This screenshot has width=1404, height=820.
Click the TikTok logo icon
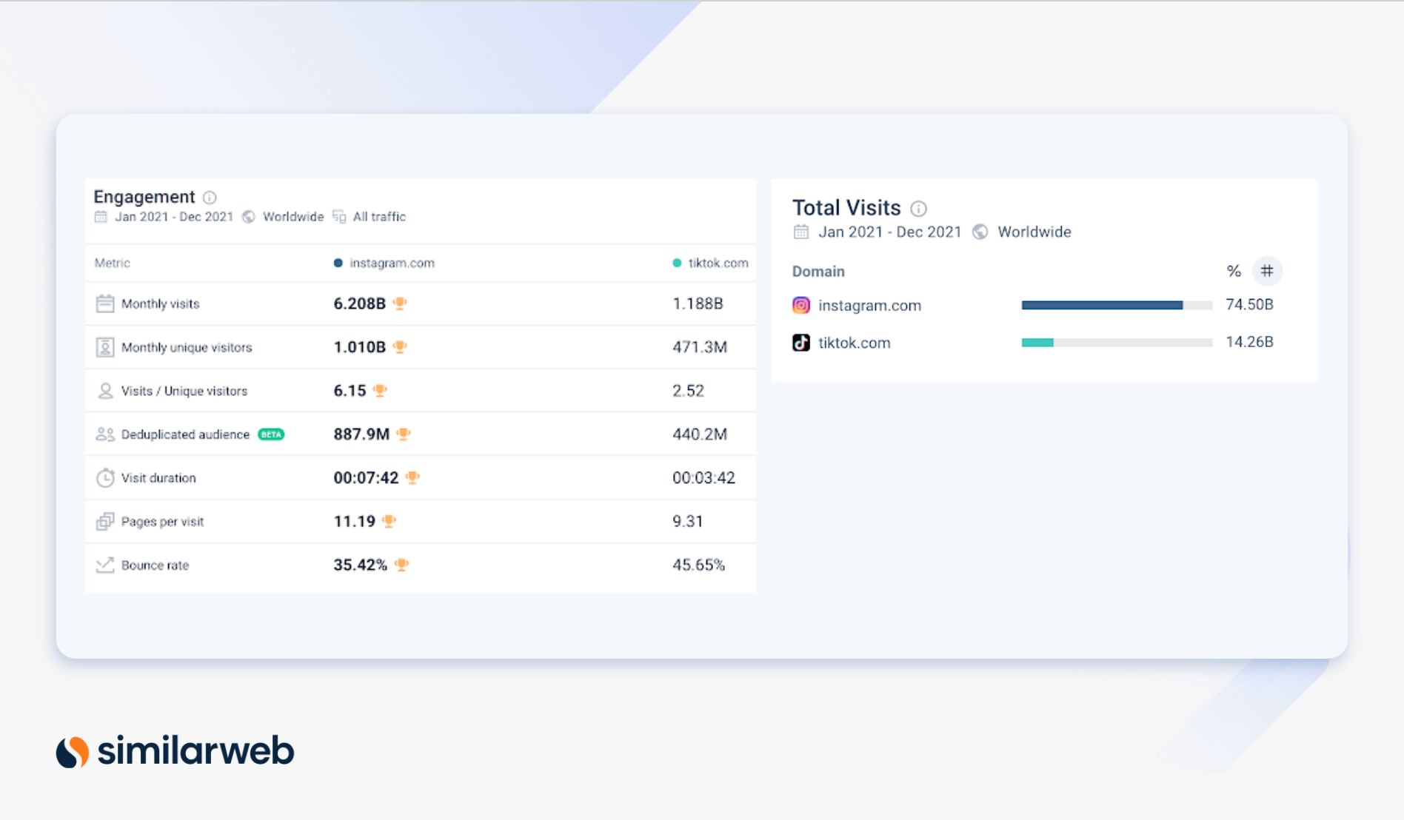[x=801, y=343]
